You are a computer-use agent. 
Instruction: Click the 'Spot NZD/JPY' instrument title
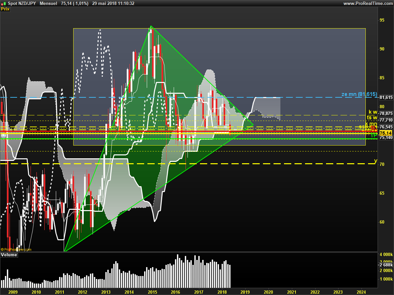tap(22, 3)
